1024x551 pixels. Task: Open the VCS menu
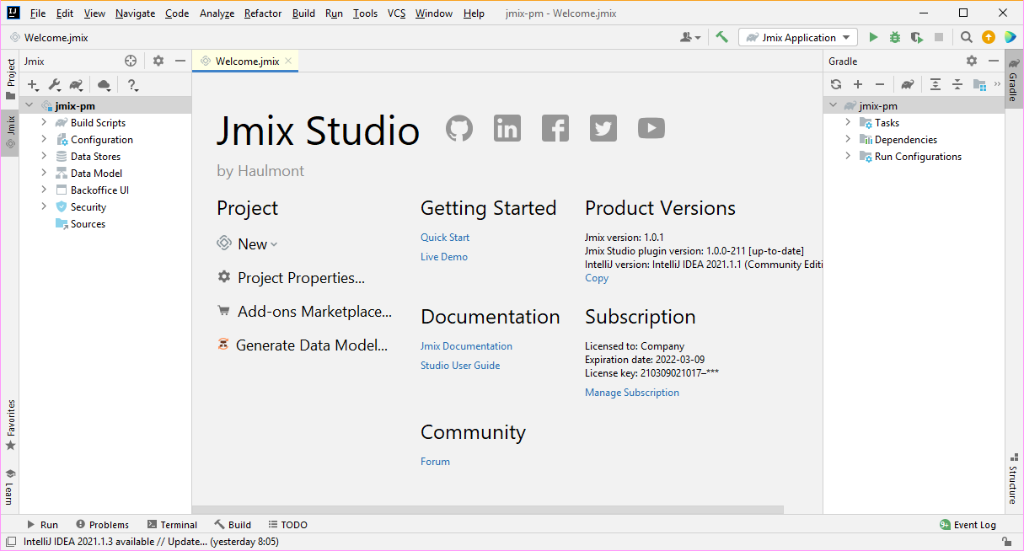pyautogui.click(x=396, y=13)
